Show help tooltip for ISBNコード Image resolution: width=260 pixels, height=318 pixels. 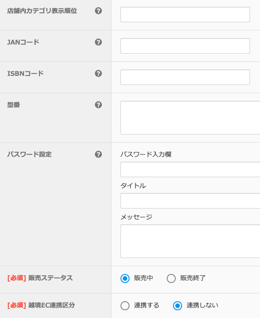click(x=98, y=74)
